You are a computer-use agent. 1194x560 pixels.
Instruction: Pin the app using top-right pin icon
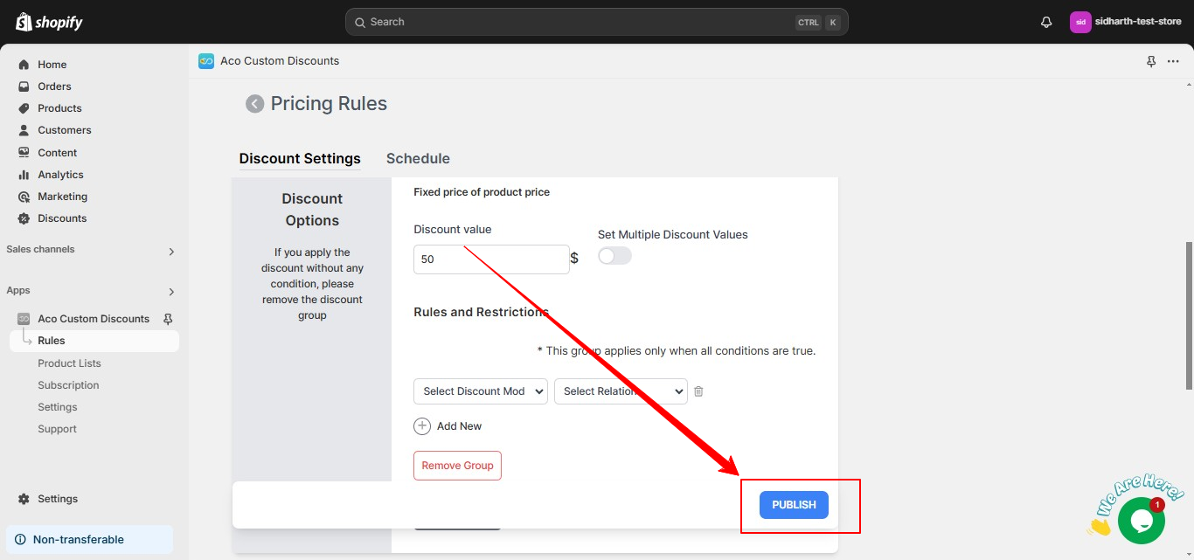point(1151,61)
